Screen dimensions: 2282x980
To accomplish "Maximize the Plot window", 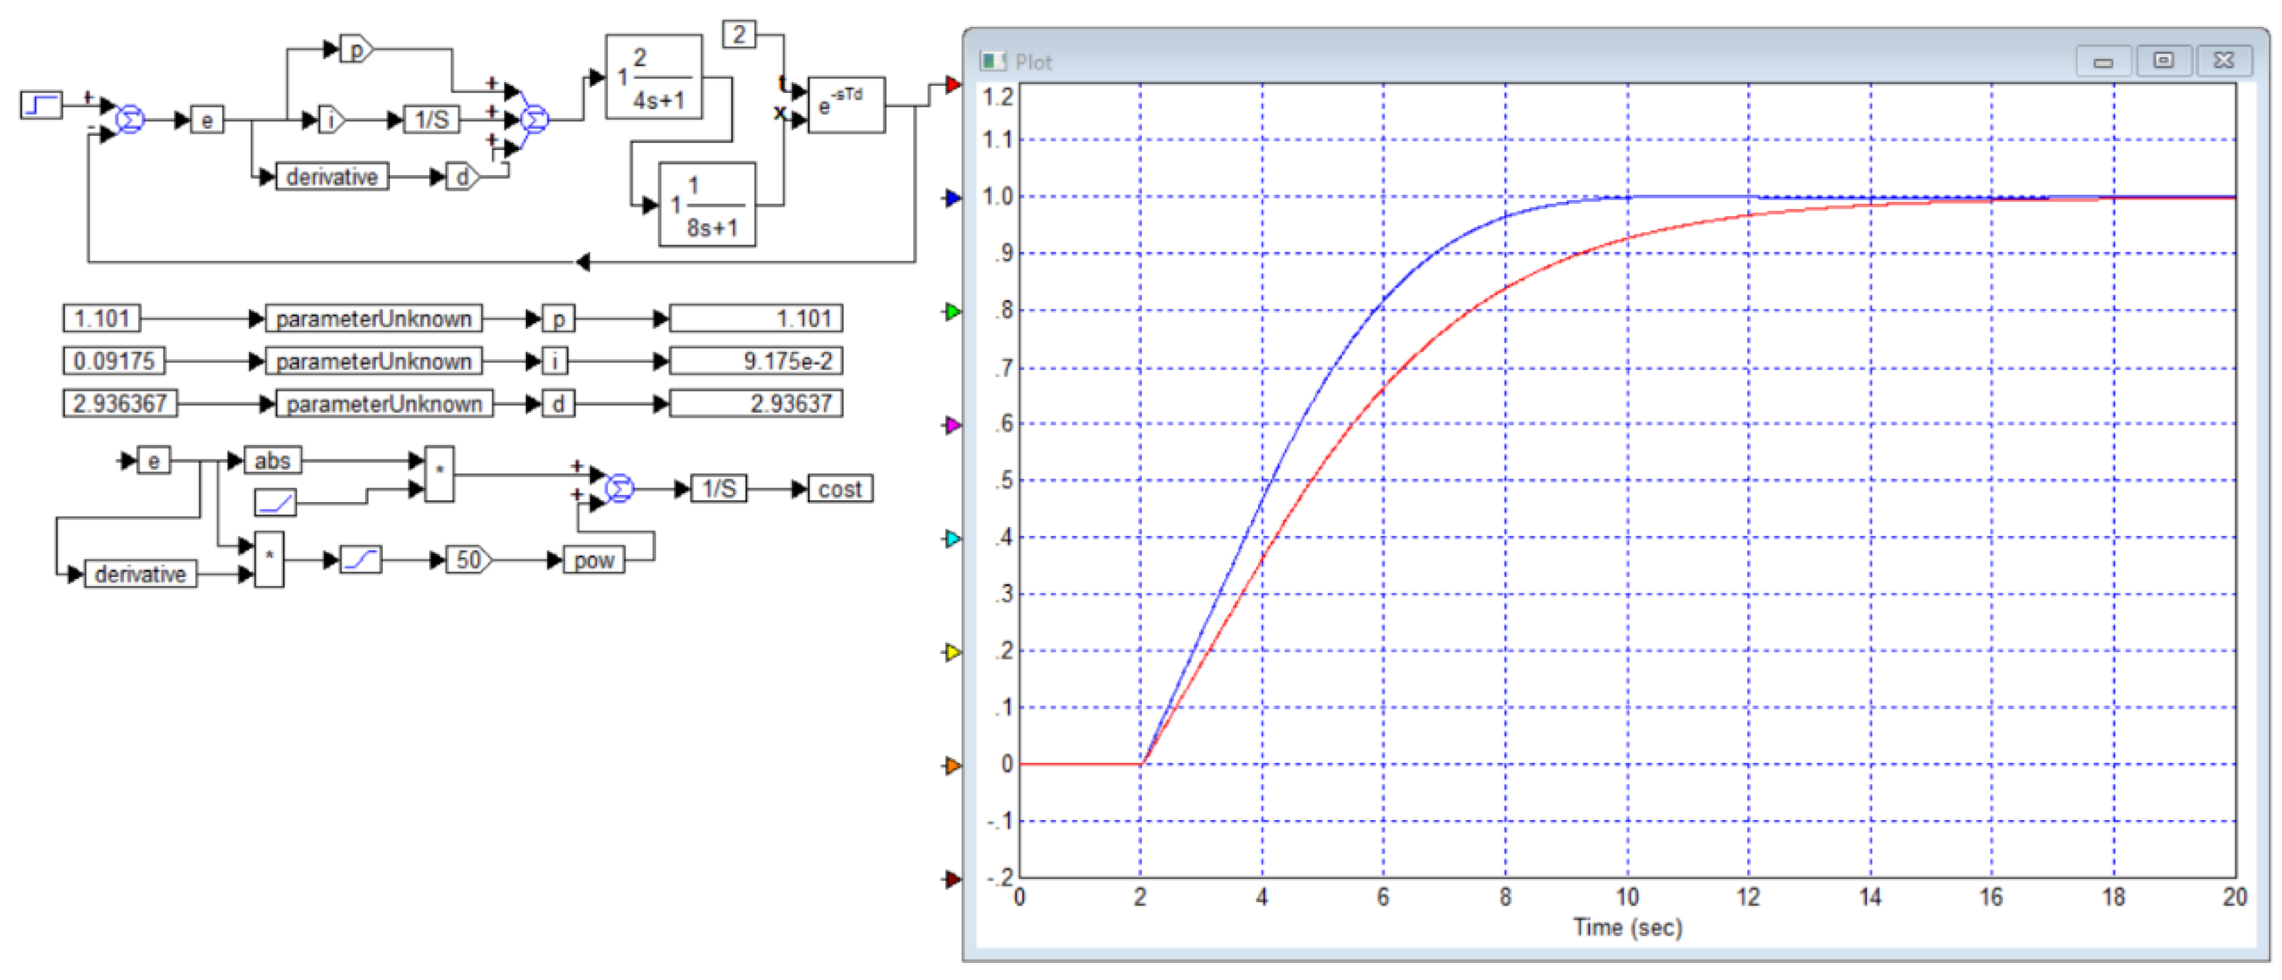I will point(2163,60).
